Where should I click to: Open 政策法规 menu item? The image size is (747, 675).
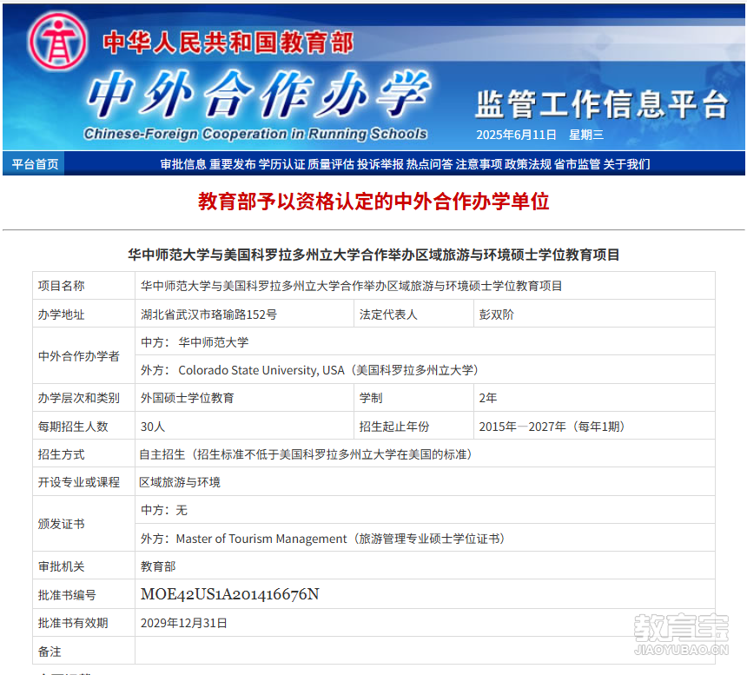(528, 164)
